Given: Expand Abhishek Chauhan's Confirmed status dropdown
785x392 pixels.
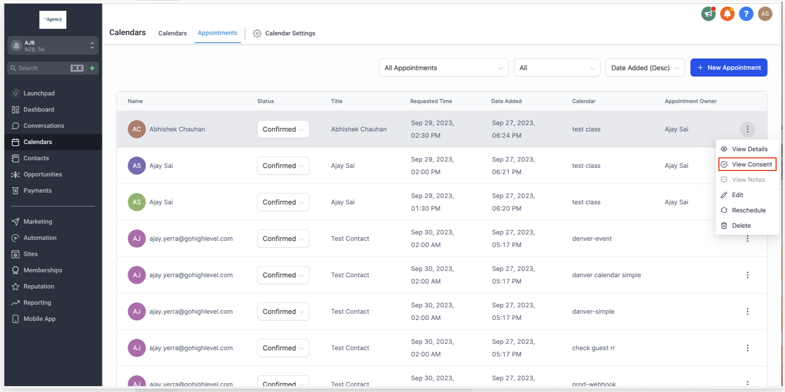Looking at the screenshot, I should coord(283,129).
